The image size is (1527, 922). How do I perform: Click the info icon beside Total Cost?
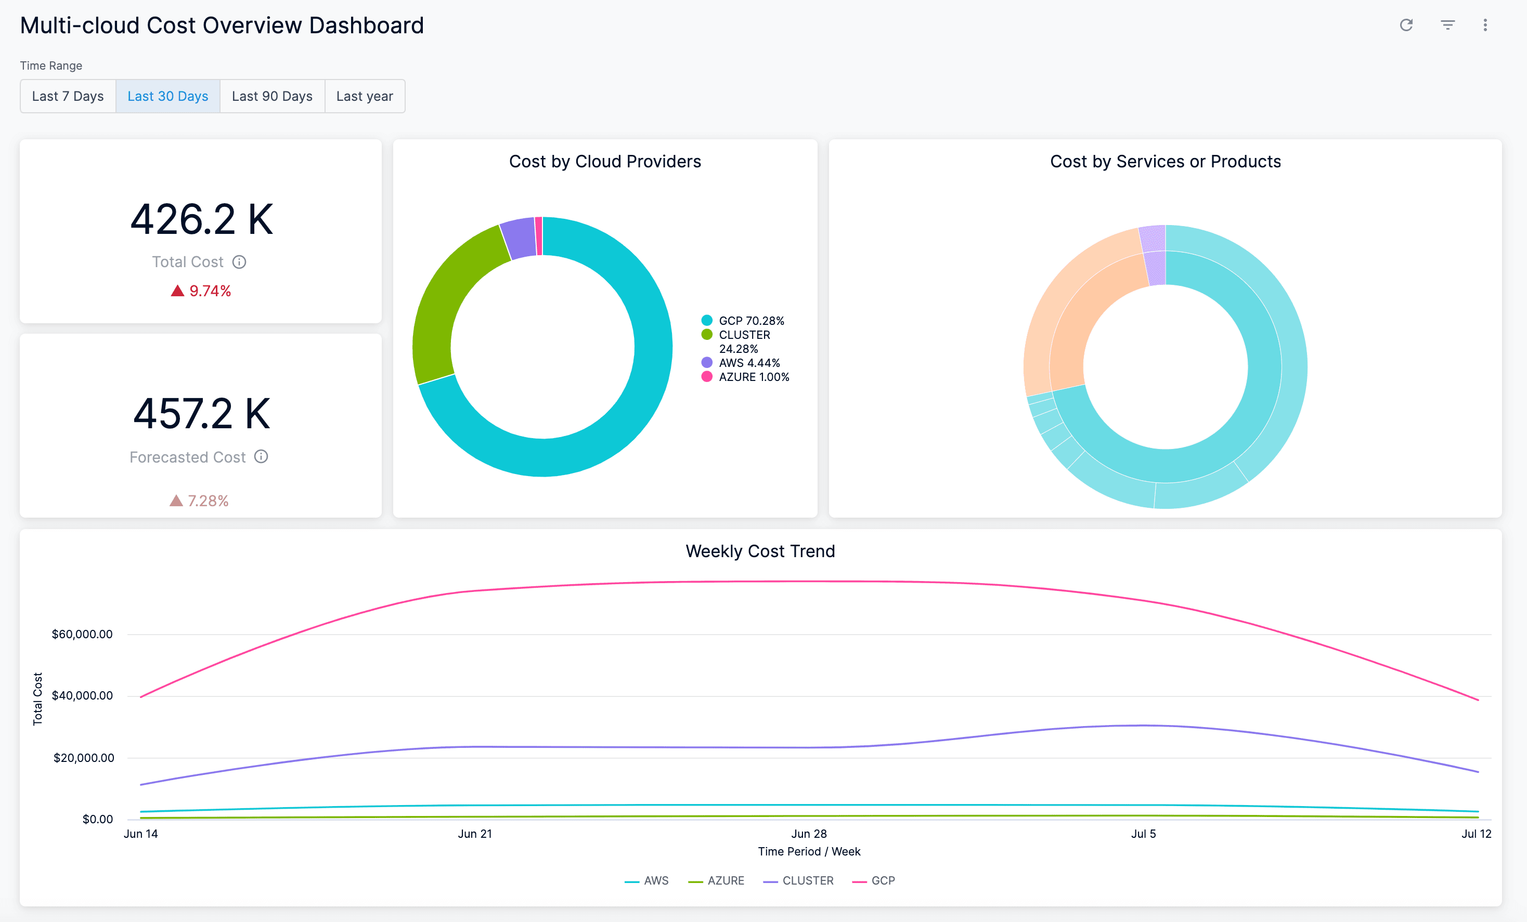click(x=239, y=262)
